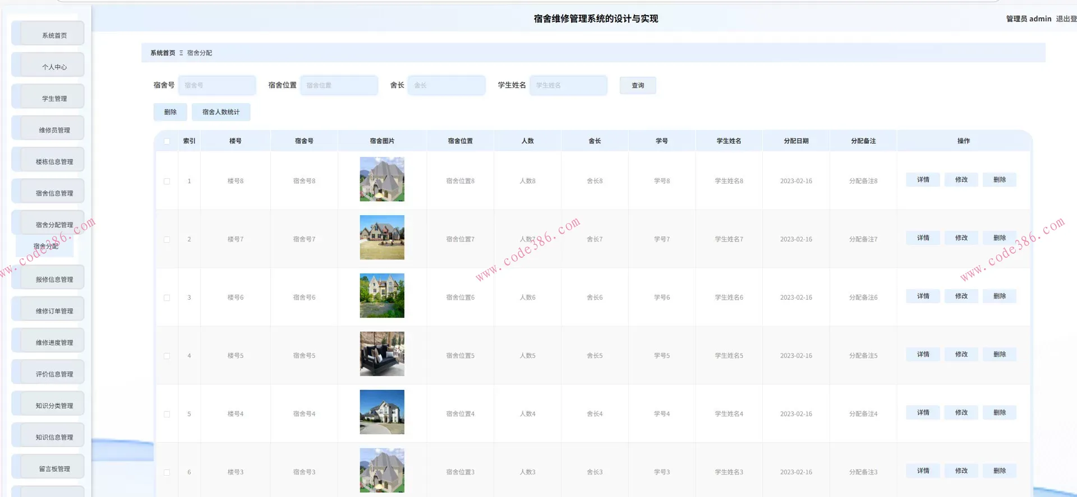Check the checkbox for row 1

[x=167, y=181]
